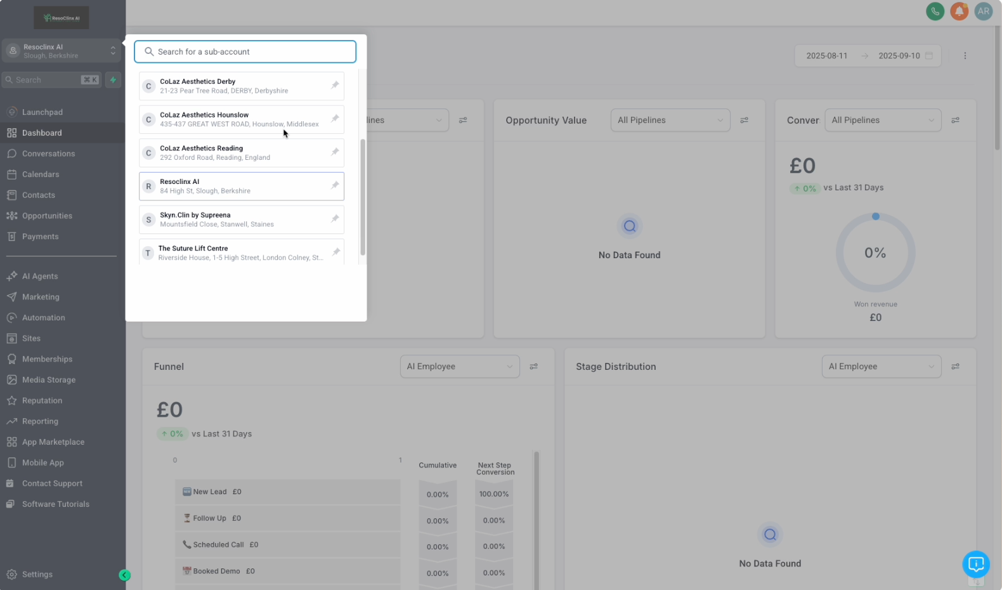The image size is (1002, 590).
Task: Open Conversion All Pipelines dropdown
Action: pyautogui.click(x=882, y=121)
